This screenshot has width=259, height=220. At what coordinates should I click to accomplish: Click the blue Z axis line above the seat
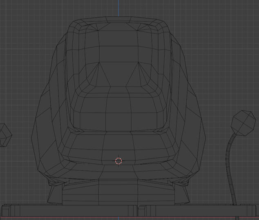119,7
